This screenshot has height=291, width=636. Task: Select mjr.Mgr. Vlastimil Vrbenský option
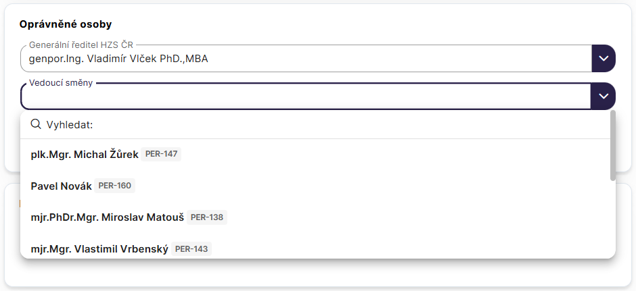point(99,249)
